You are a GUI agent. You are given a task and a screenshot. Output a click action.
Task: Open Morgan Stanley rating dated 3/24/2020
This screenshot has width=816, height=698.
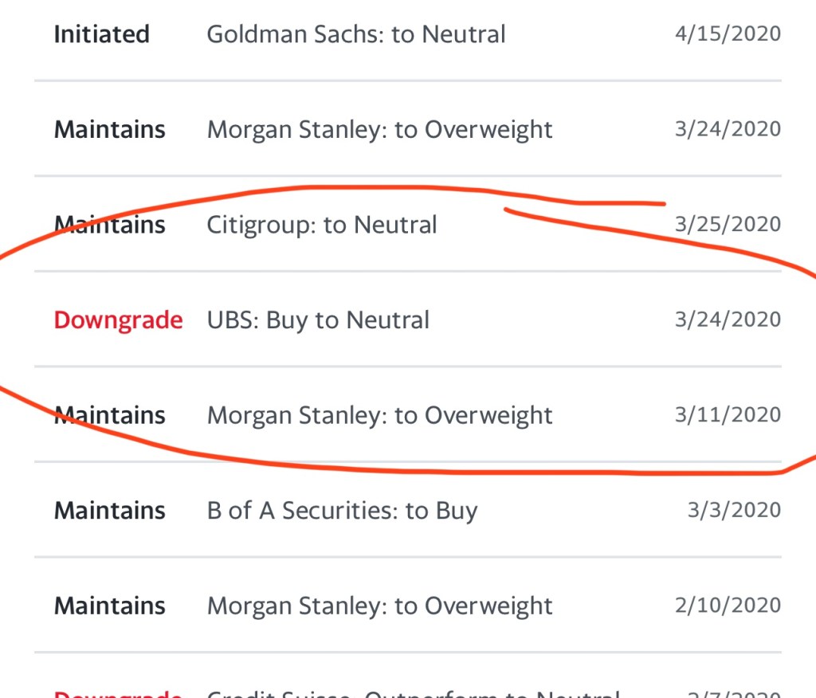tap(379, 129)
